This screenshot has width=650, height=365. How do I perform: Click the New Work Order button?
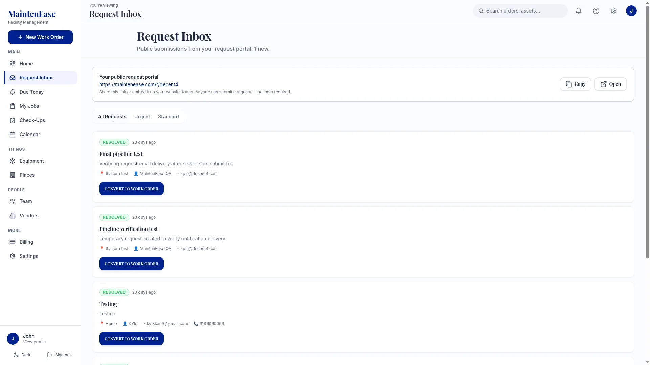(x=40, y=37)
